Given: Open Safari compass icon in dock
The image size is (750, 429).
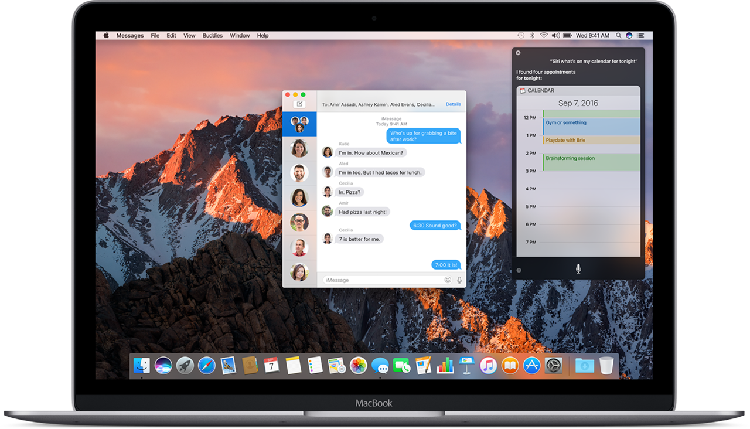Looking at the screenshot, I should click(207, 366).
